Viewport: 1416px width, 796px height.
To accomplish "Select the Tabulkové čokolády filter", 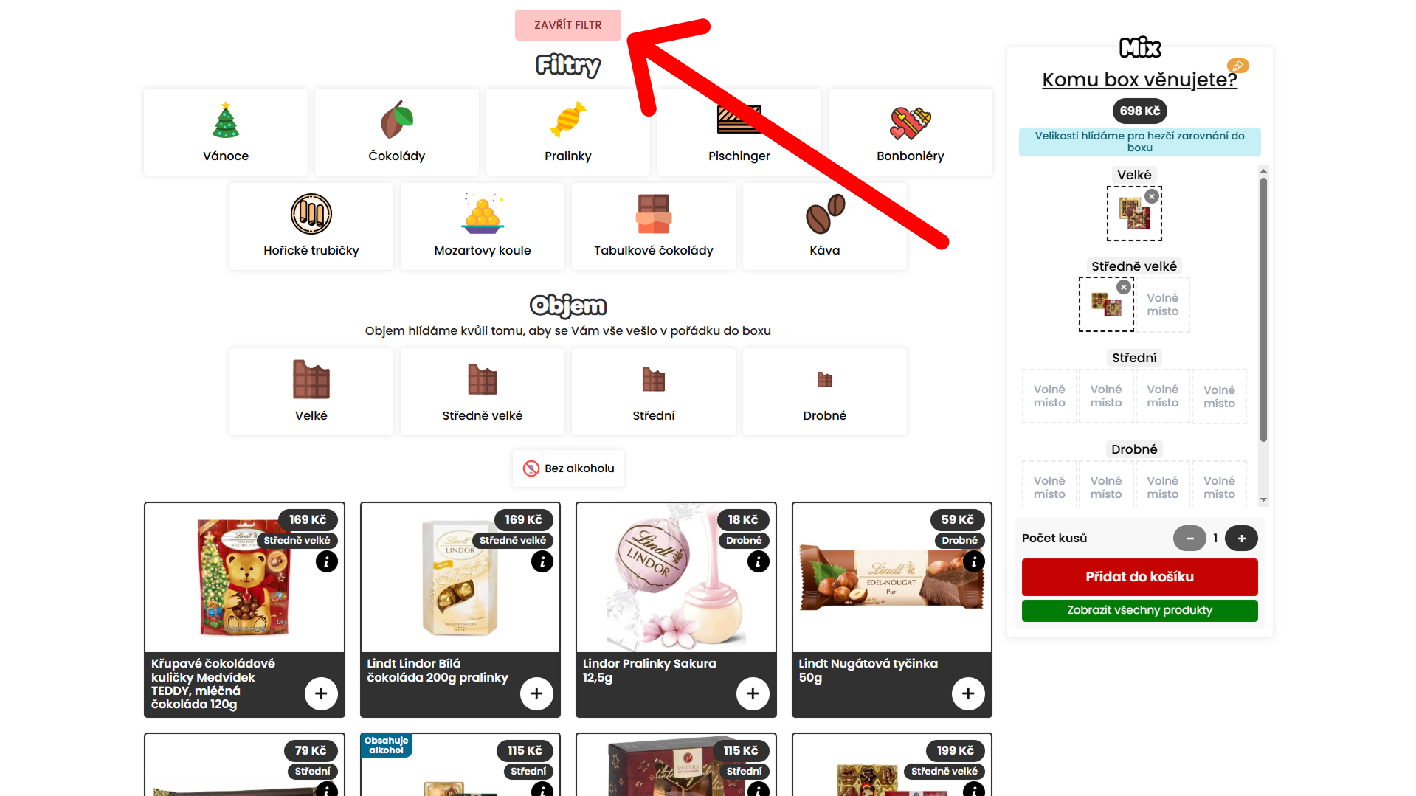I will (x=654, y=226).
